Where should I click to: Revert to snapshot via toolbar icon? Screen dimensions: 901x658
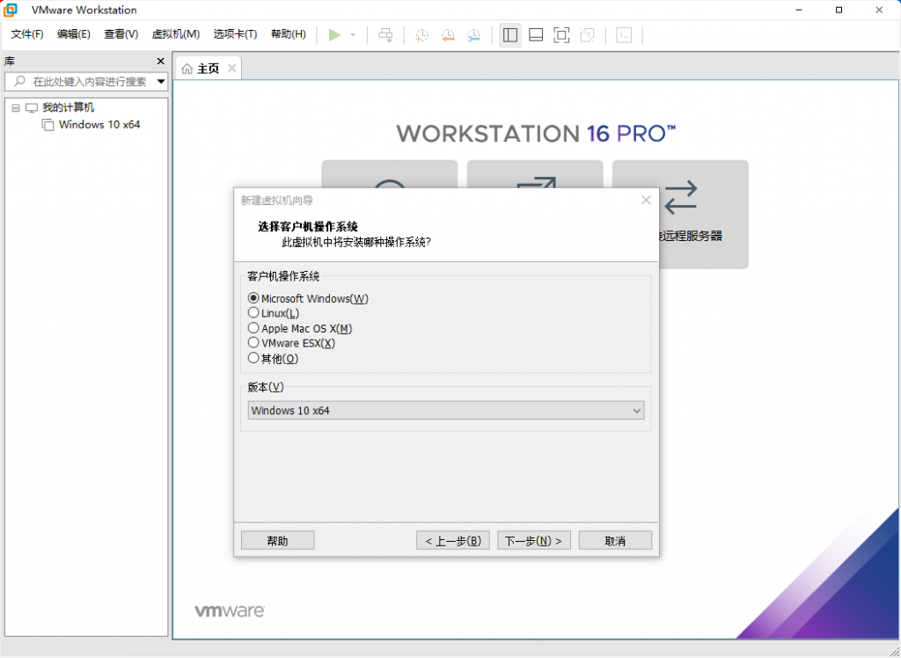click(x=448, y=35)
